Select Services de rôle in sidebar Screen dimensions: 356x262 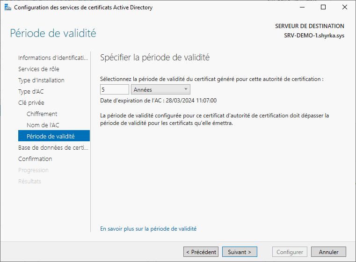point(38,69)
